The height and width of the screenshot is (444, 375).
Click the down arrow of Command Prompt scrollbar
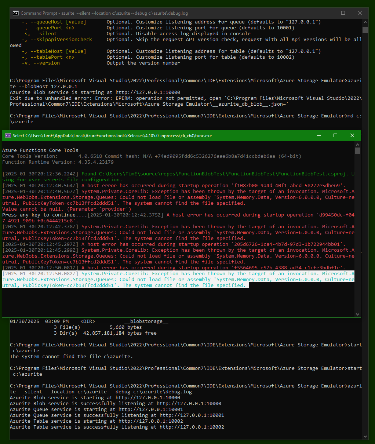coord(365,437)
